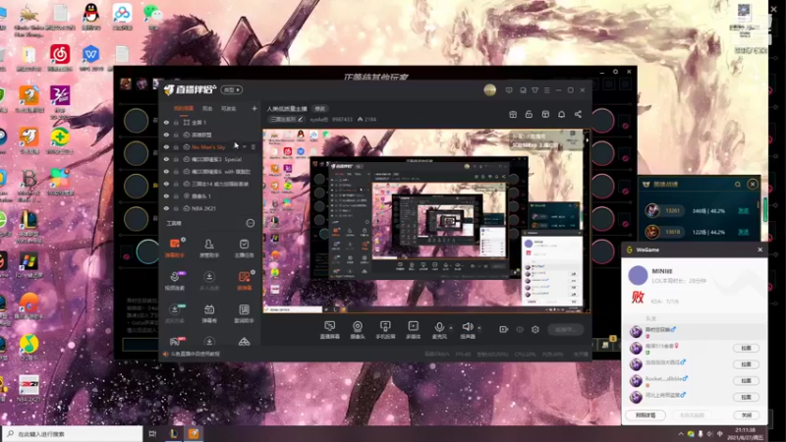Switch to the second scene tab

(x=207, y=108)
